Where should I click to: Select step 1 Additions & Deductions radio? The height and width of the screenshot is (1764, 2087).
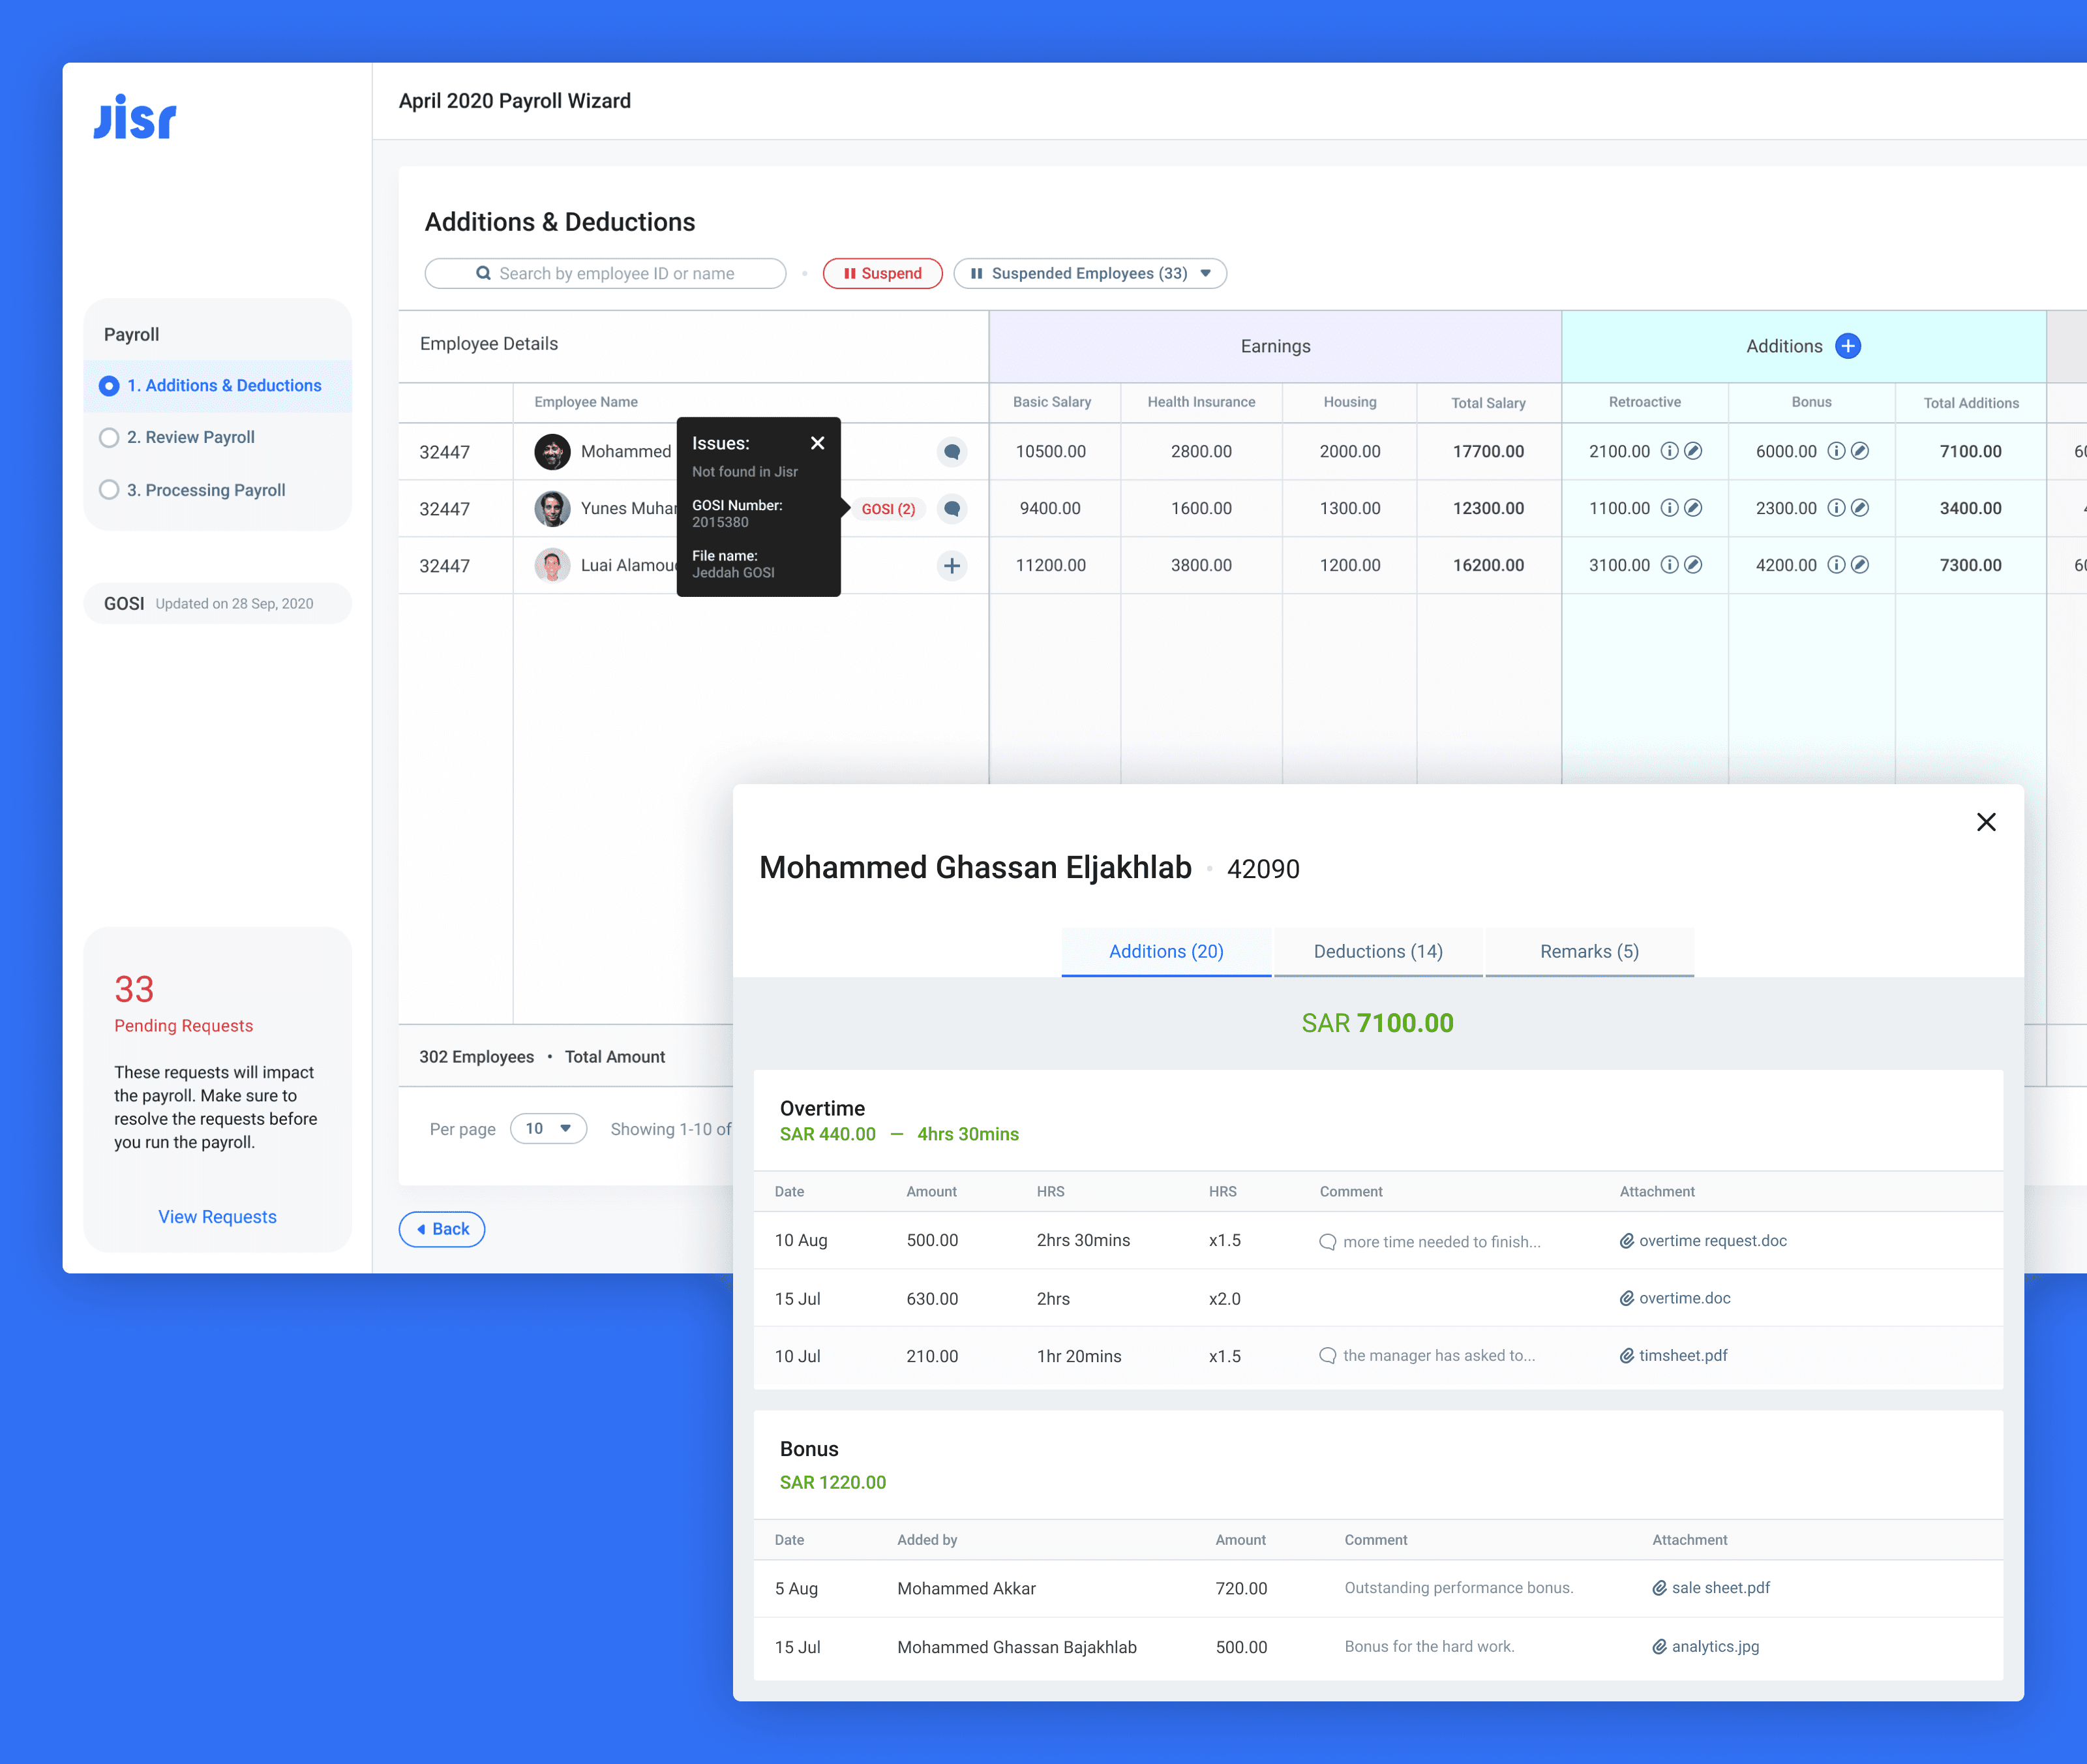coord(110,386)
